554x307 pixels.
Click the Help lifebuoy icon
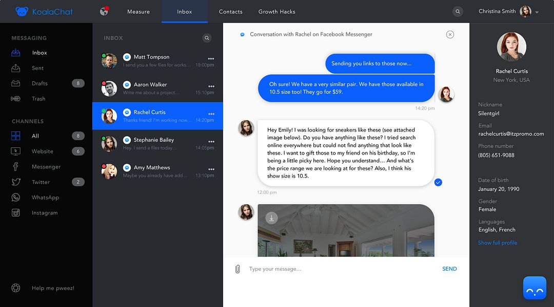15,288
